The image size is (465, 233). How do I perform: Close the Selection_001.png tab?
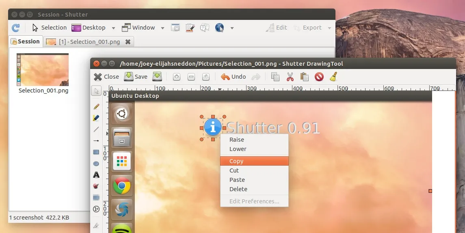point(128,42)
